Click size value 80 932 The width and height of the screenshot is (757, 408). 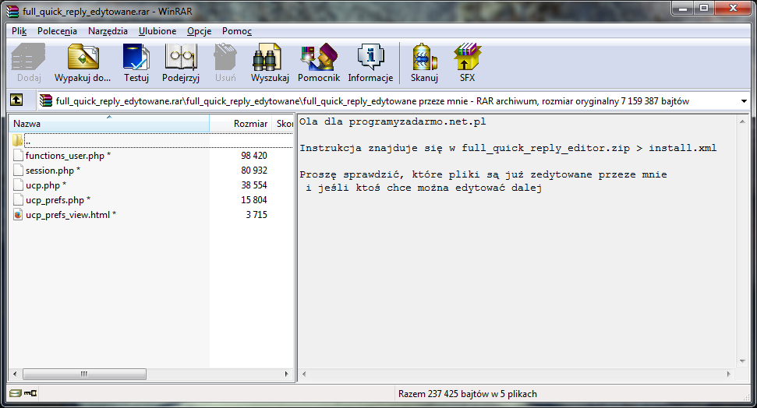click(x=254, y=171)
